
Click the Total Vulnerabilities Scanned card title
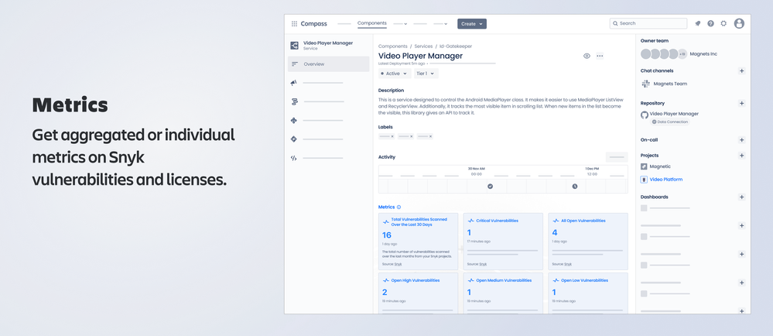tap(419, 221)
